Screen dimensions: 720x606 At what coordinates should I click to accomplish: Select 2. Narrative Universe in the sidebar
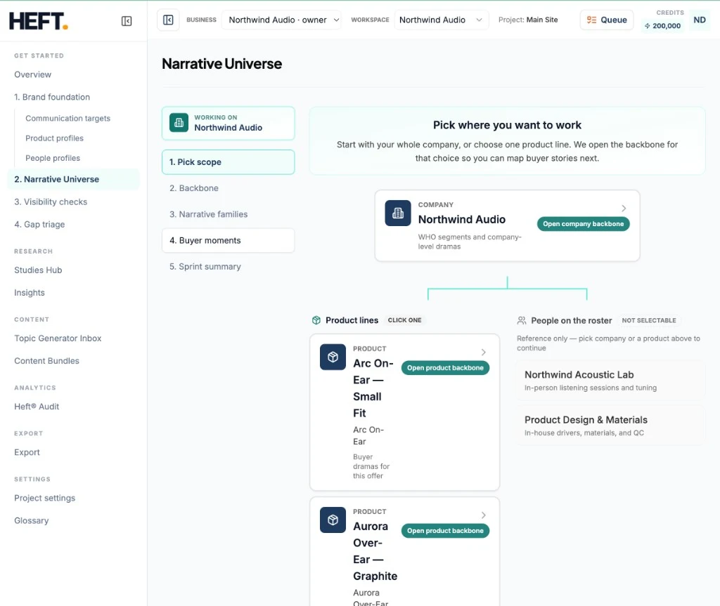pos(73,179)
